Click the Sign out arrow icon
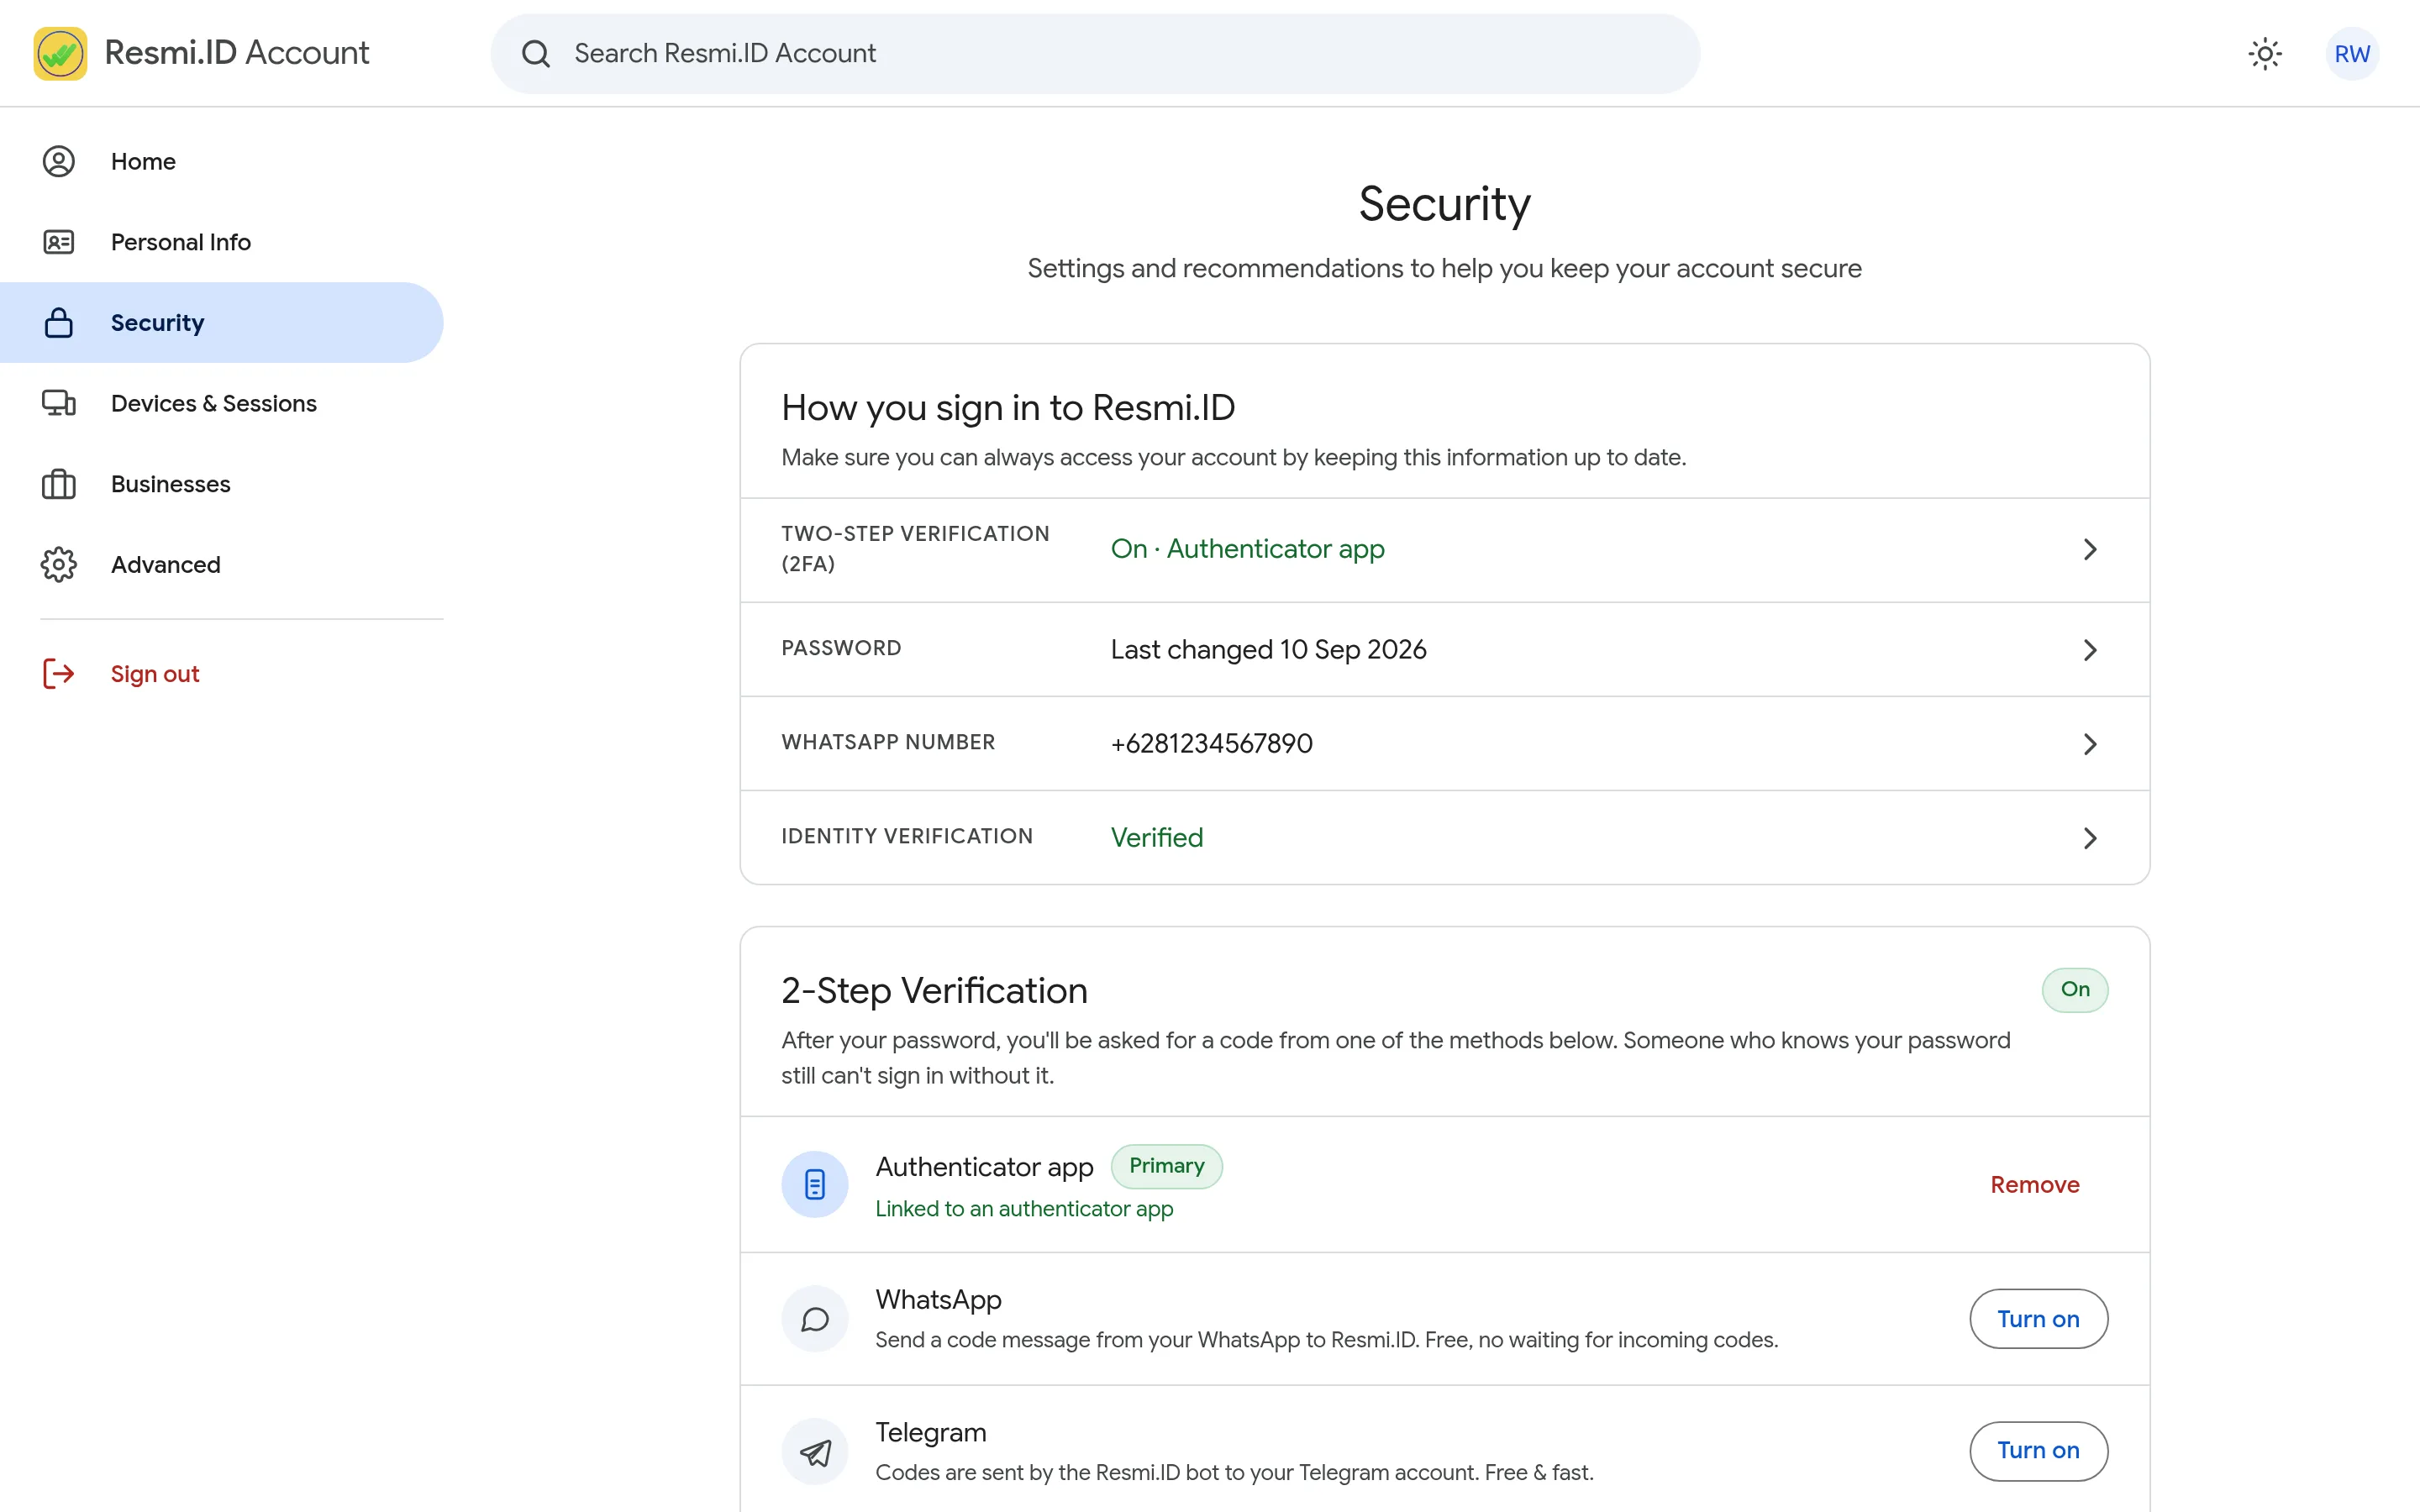The width and height of the screenshot is (2420, 1512). click(x=59, y=674)
